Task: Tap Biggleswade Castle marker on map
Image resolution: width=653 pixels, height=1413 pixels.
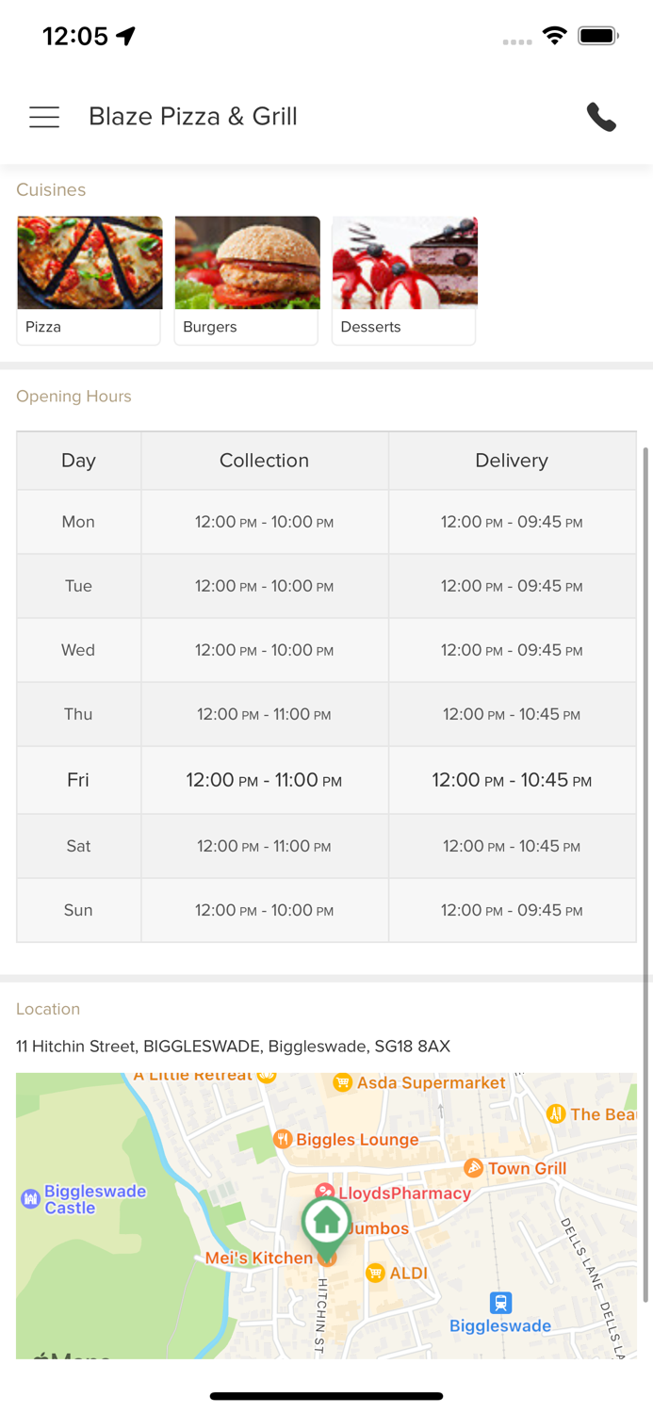Action: 30,1199
